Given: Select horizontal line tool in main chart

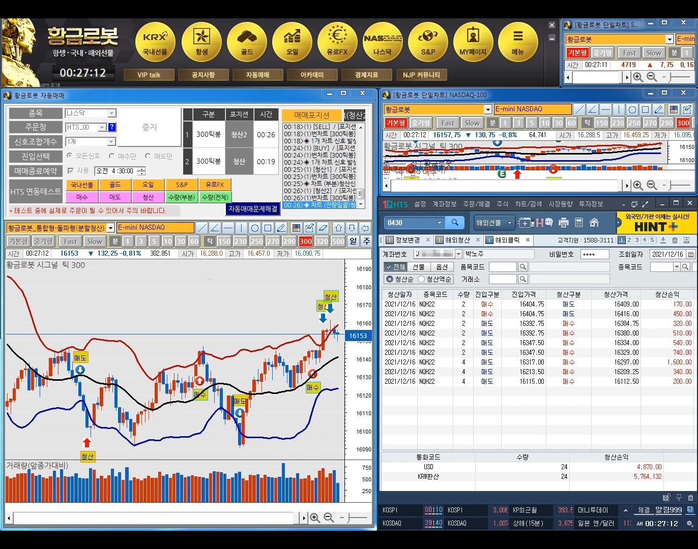Looking at the screenshot, I should [x=228, y=228].
